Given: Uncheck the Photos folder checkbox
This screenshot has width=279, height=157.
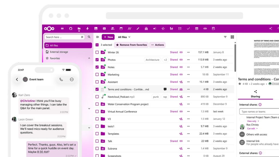Looking at the screenshot, I should coord(97,60).
